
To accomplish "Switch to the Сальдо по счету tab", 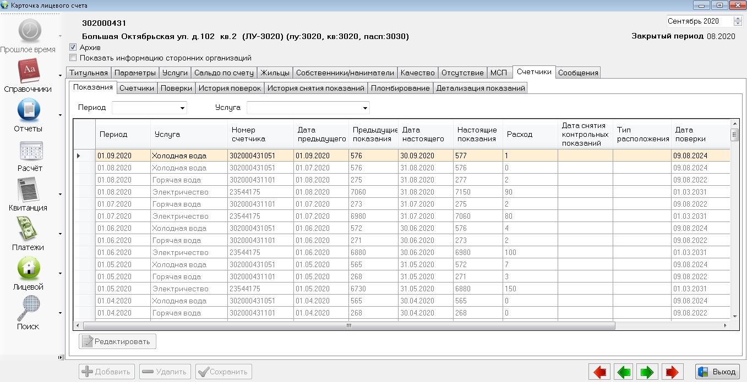I will [223, 73].
